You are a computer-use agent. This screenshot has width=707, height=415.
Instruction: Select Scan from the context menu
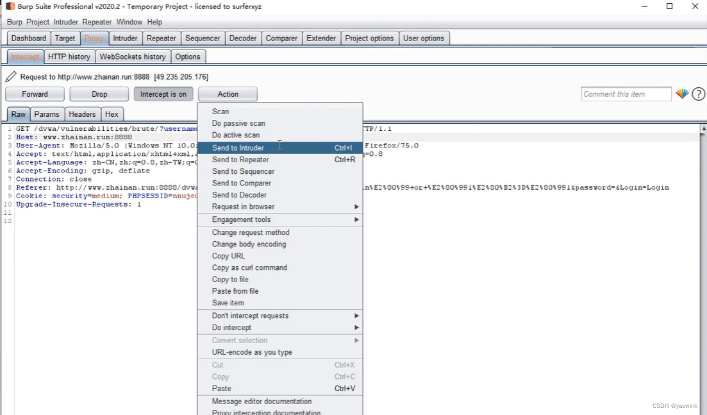tap(280, 112)
